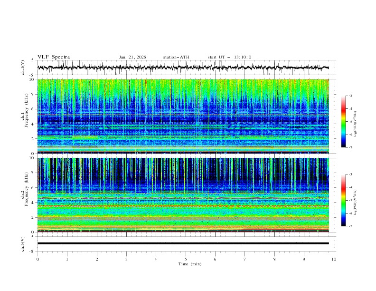Click the center of the ch.1 spectrogram
The image size is (376, 291).
tap(186, 116)
